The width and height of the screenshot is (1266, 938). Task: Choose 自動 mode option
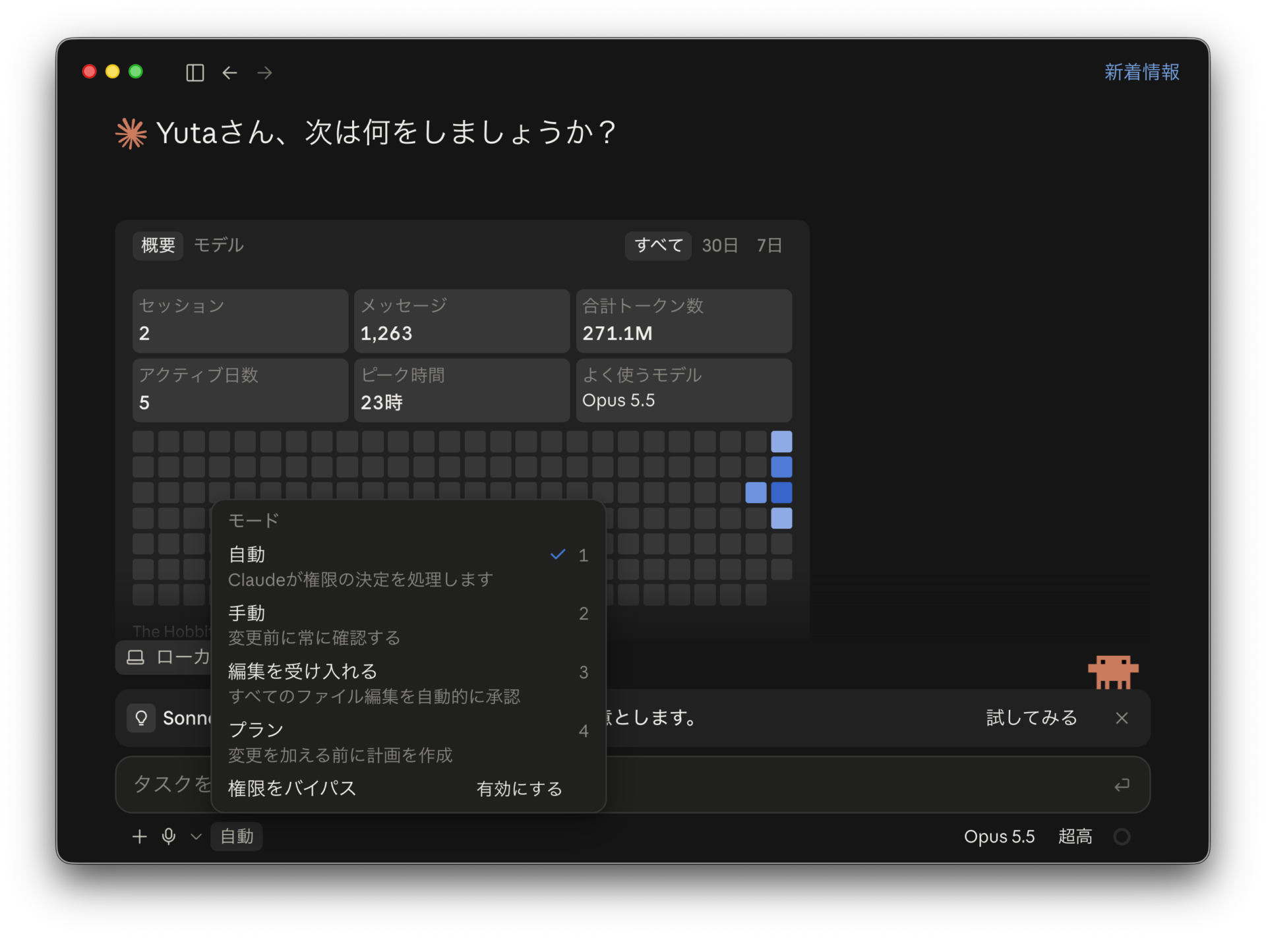(x=408, y=566)
